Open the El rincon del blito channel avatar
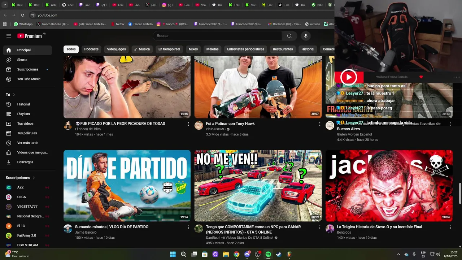The image size is (462, 260). [x=68, y=125]
